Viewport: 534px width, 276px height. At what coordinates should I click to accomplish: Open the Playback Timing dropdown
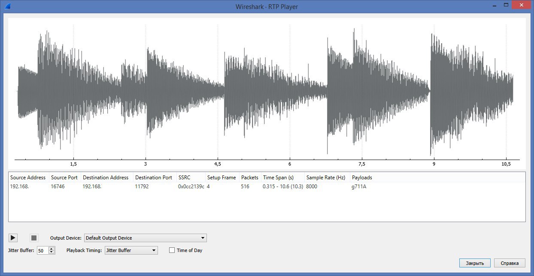coord(131,250)
